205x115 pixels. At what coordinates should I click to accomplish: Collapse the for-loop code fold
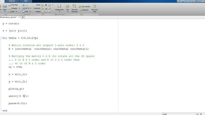coord(1,38)
